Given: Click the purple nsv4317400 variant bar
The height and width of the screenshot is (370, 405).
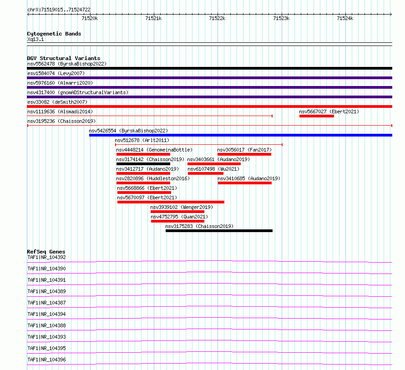Looking at the screenshot, I should [x=209, y=97].
